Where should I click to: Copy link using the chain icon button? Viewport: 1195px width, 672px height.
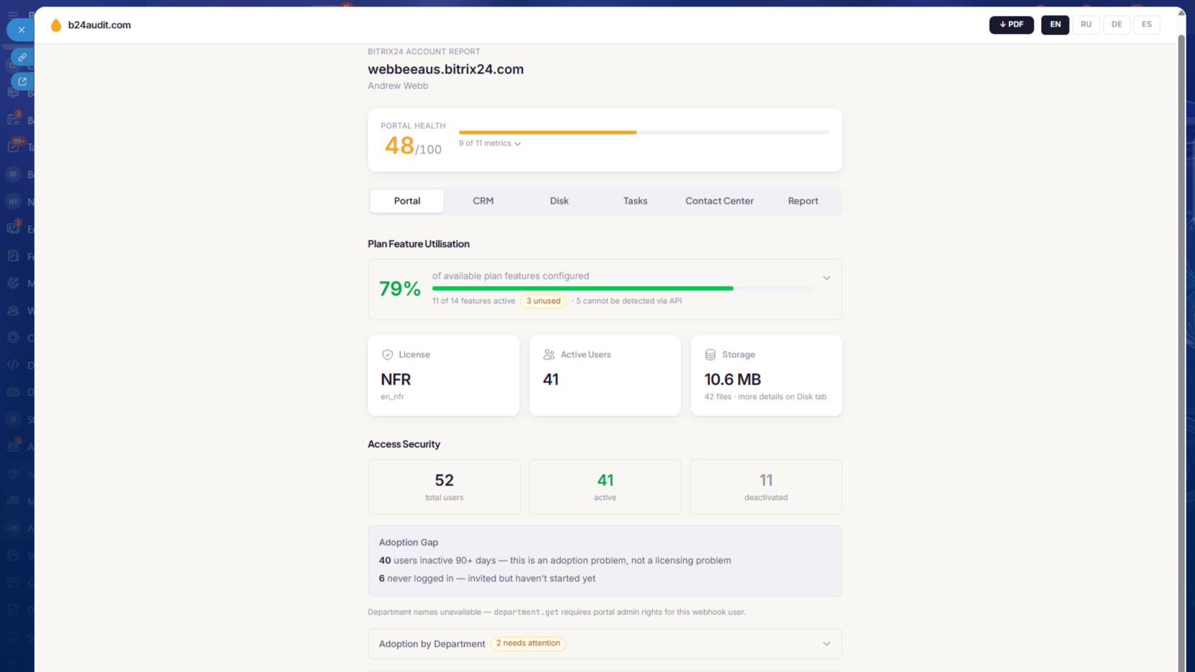point(22,58)
